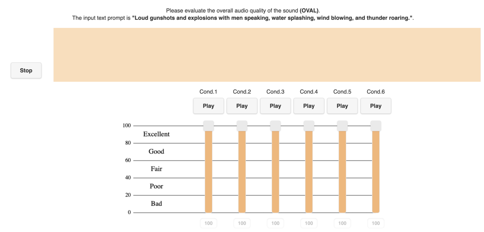This screenshot has width=484, height=232.
Task: Focus the Cond.6 score input box
Action: point(376,223)
